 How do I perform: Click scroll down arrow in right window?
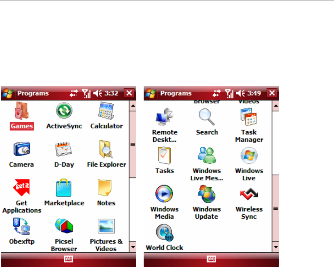[276, 247]
